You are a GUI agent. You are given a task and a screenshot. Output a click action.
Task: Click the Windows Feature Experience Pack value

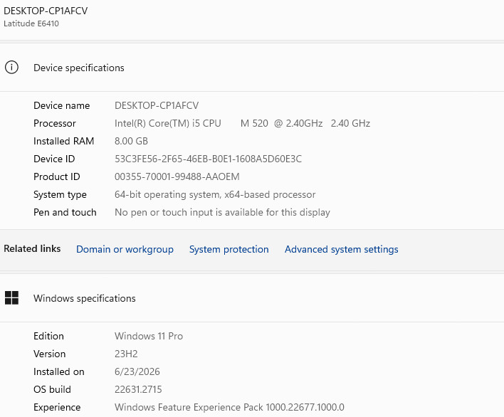click(x=229, y=407)
